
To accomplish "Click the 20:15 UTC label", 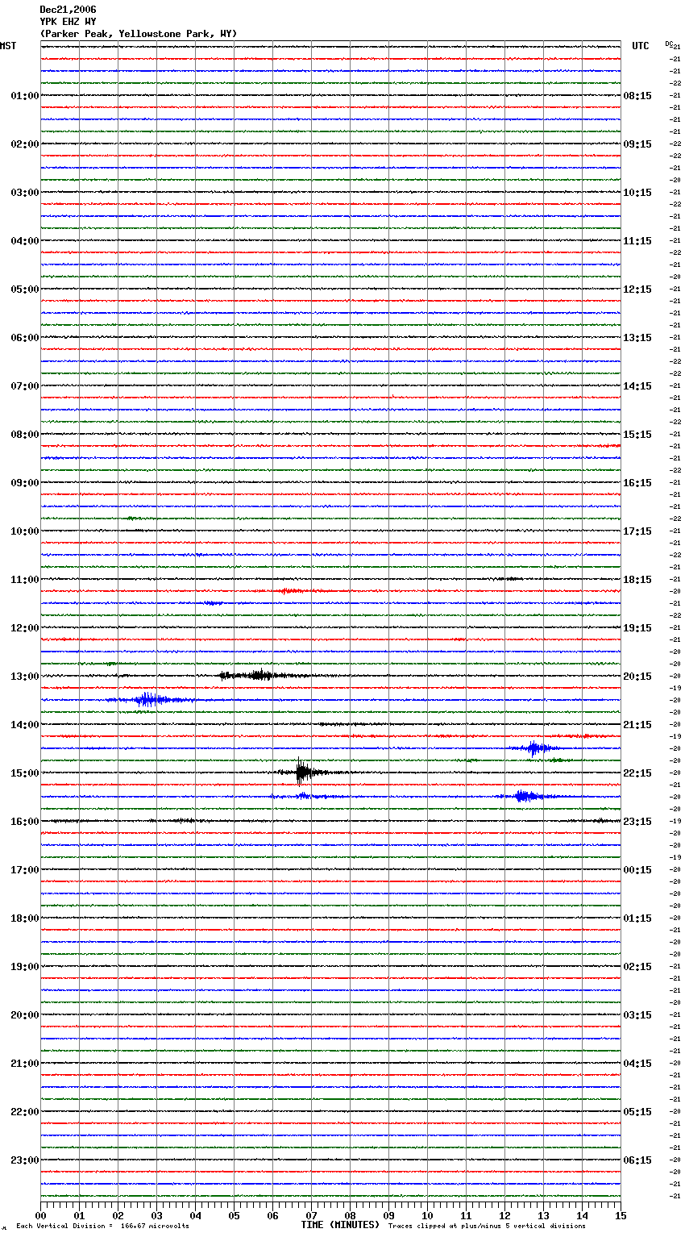I will 637,677.
